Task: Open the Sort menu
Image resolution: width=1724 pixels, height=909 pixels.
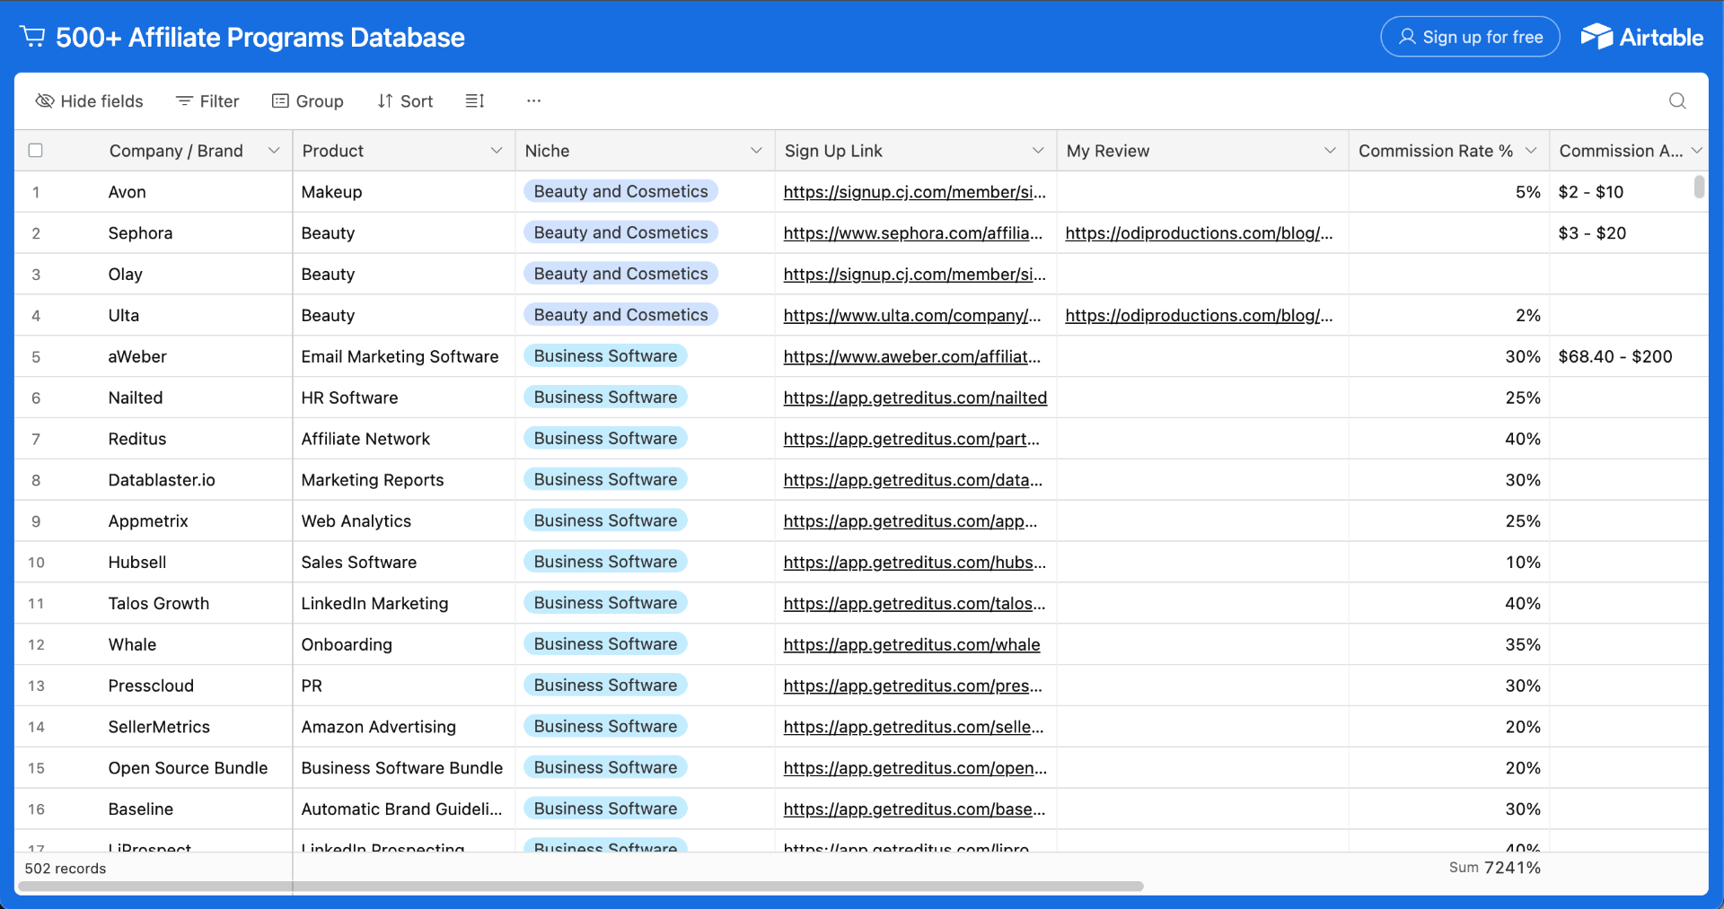Action: click(x=405, y=101)
